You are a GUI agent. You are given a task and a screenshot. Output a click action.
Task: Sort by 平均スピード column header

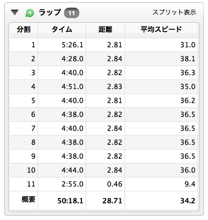click(161, 30)
